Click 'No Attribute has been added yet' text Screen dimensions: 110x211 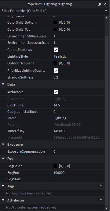pos(31,207)
